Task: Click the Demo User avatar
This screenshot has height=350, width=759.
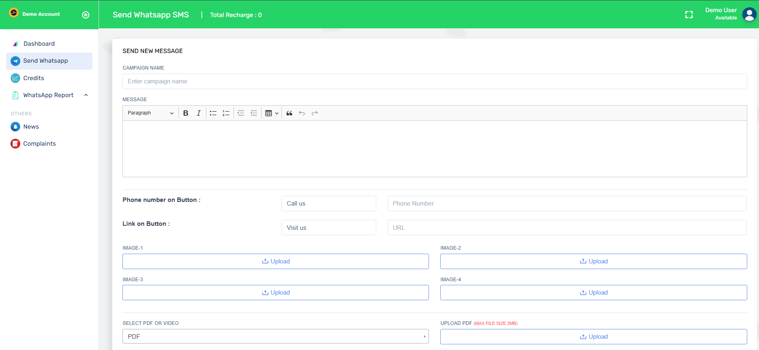Action: coord(749,15)
